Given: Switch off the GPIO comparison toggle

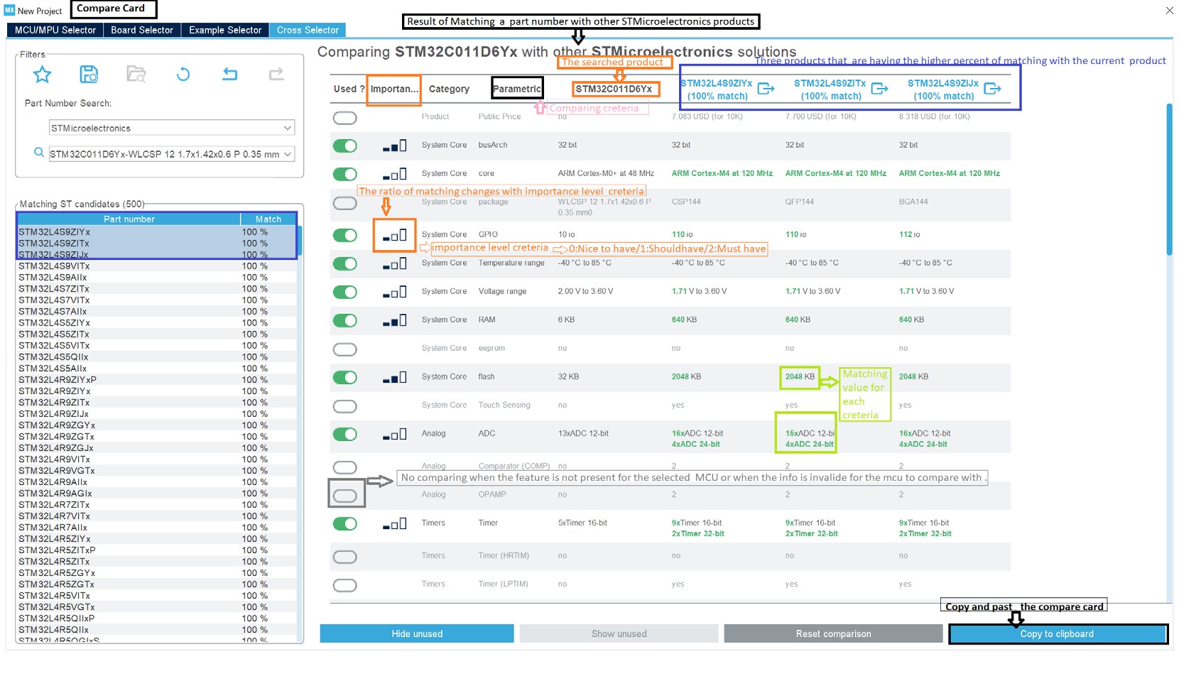Looking at the screenshot, I should (x=345, y=235).
